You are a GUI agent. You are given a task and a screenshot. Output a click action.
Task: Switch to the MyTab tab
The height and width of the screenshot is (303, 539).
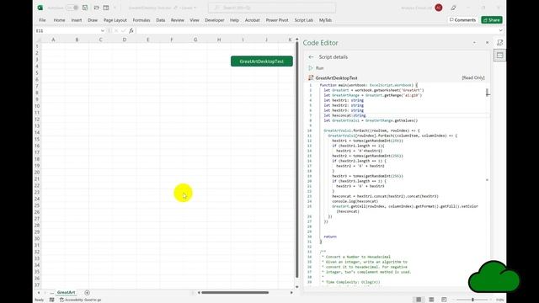325,20
